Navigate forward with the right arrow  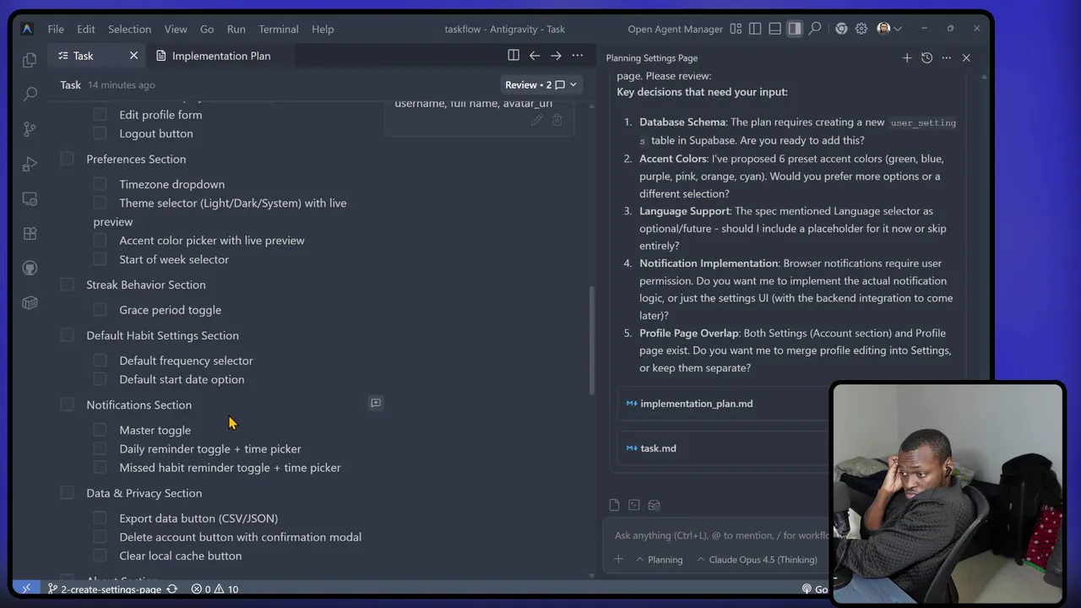click(556, 56)
